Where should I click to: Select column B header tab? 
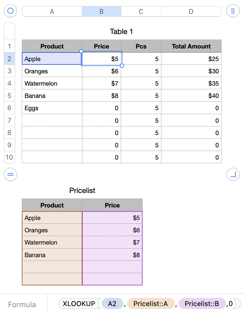coord(101,12)
